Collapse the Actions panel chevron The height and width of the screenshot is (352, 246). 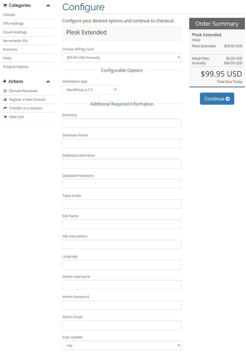point(48,82)
